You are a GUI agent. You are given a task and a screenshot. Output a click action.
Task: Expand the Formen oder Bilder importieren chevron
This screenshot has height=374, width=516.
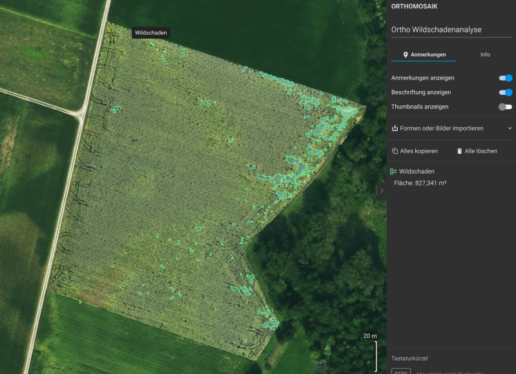pos(509,128)
